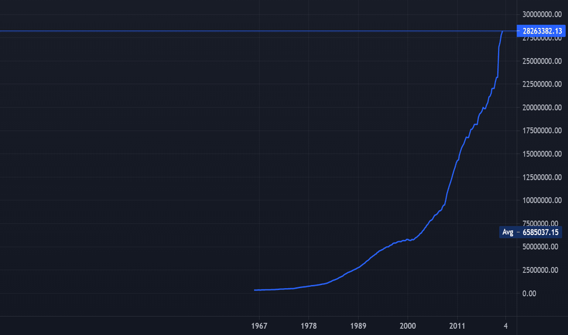Screen dimensions: 568x335
Task: Click the 1989 time axis label
Action: [x=358, y=326]
